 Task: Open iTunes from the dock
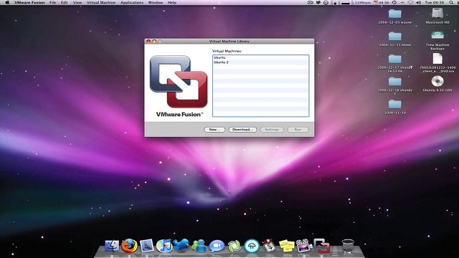[164, 246]
